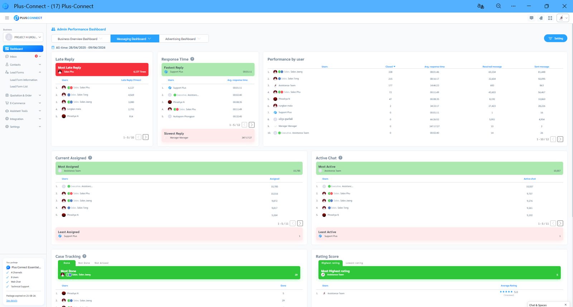
Task: Open the Dashboard sidebar item
Action: (23, 49)
